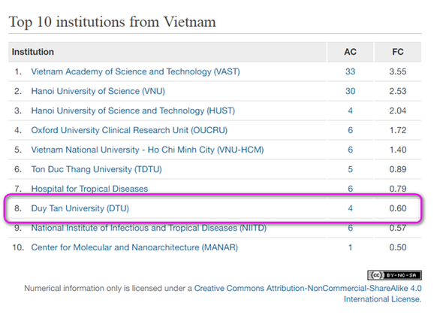
Task: Open the National Institute of Infectious and Tropical Diseases link
Action: click(149, 228)
